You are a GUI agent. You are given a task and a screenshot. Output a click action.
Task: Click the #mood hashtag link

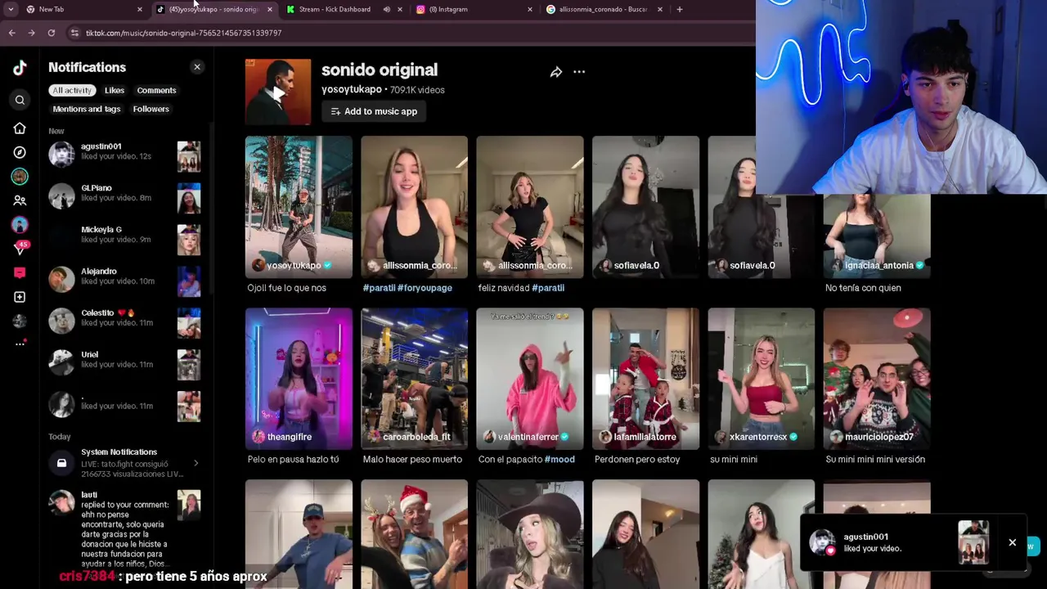point(559,459)
